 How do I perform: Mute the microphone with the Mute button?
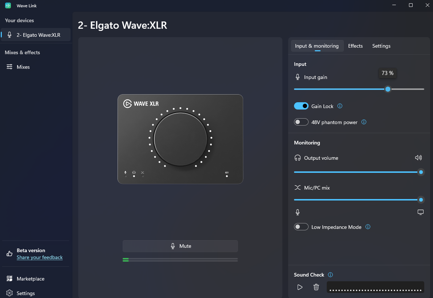180,246
